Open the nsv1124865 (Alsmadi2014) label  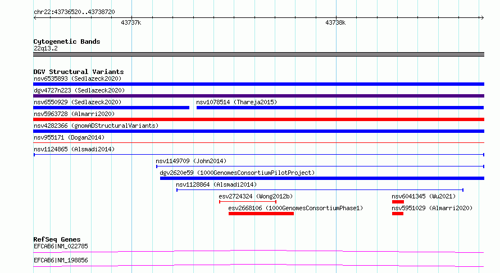click(x=74, y=149)
